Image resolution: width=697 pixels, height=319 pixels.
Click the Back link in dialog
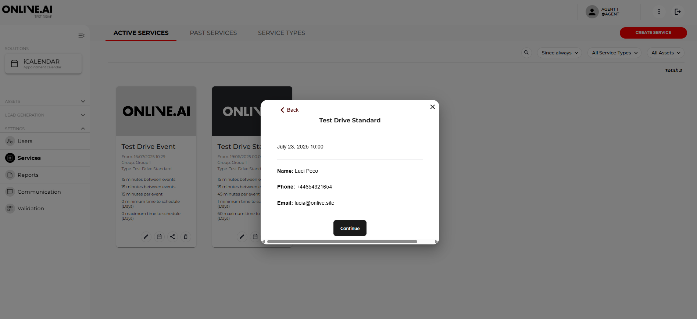[x=289, y=110]
